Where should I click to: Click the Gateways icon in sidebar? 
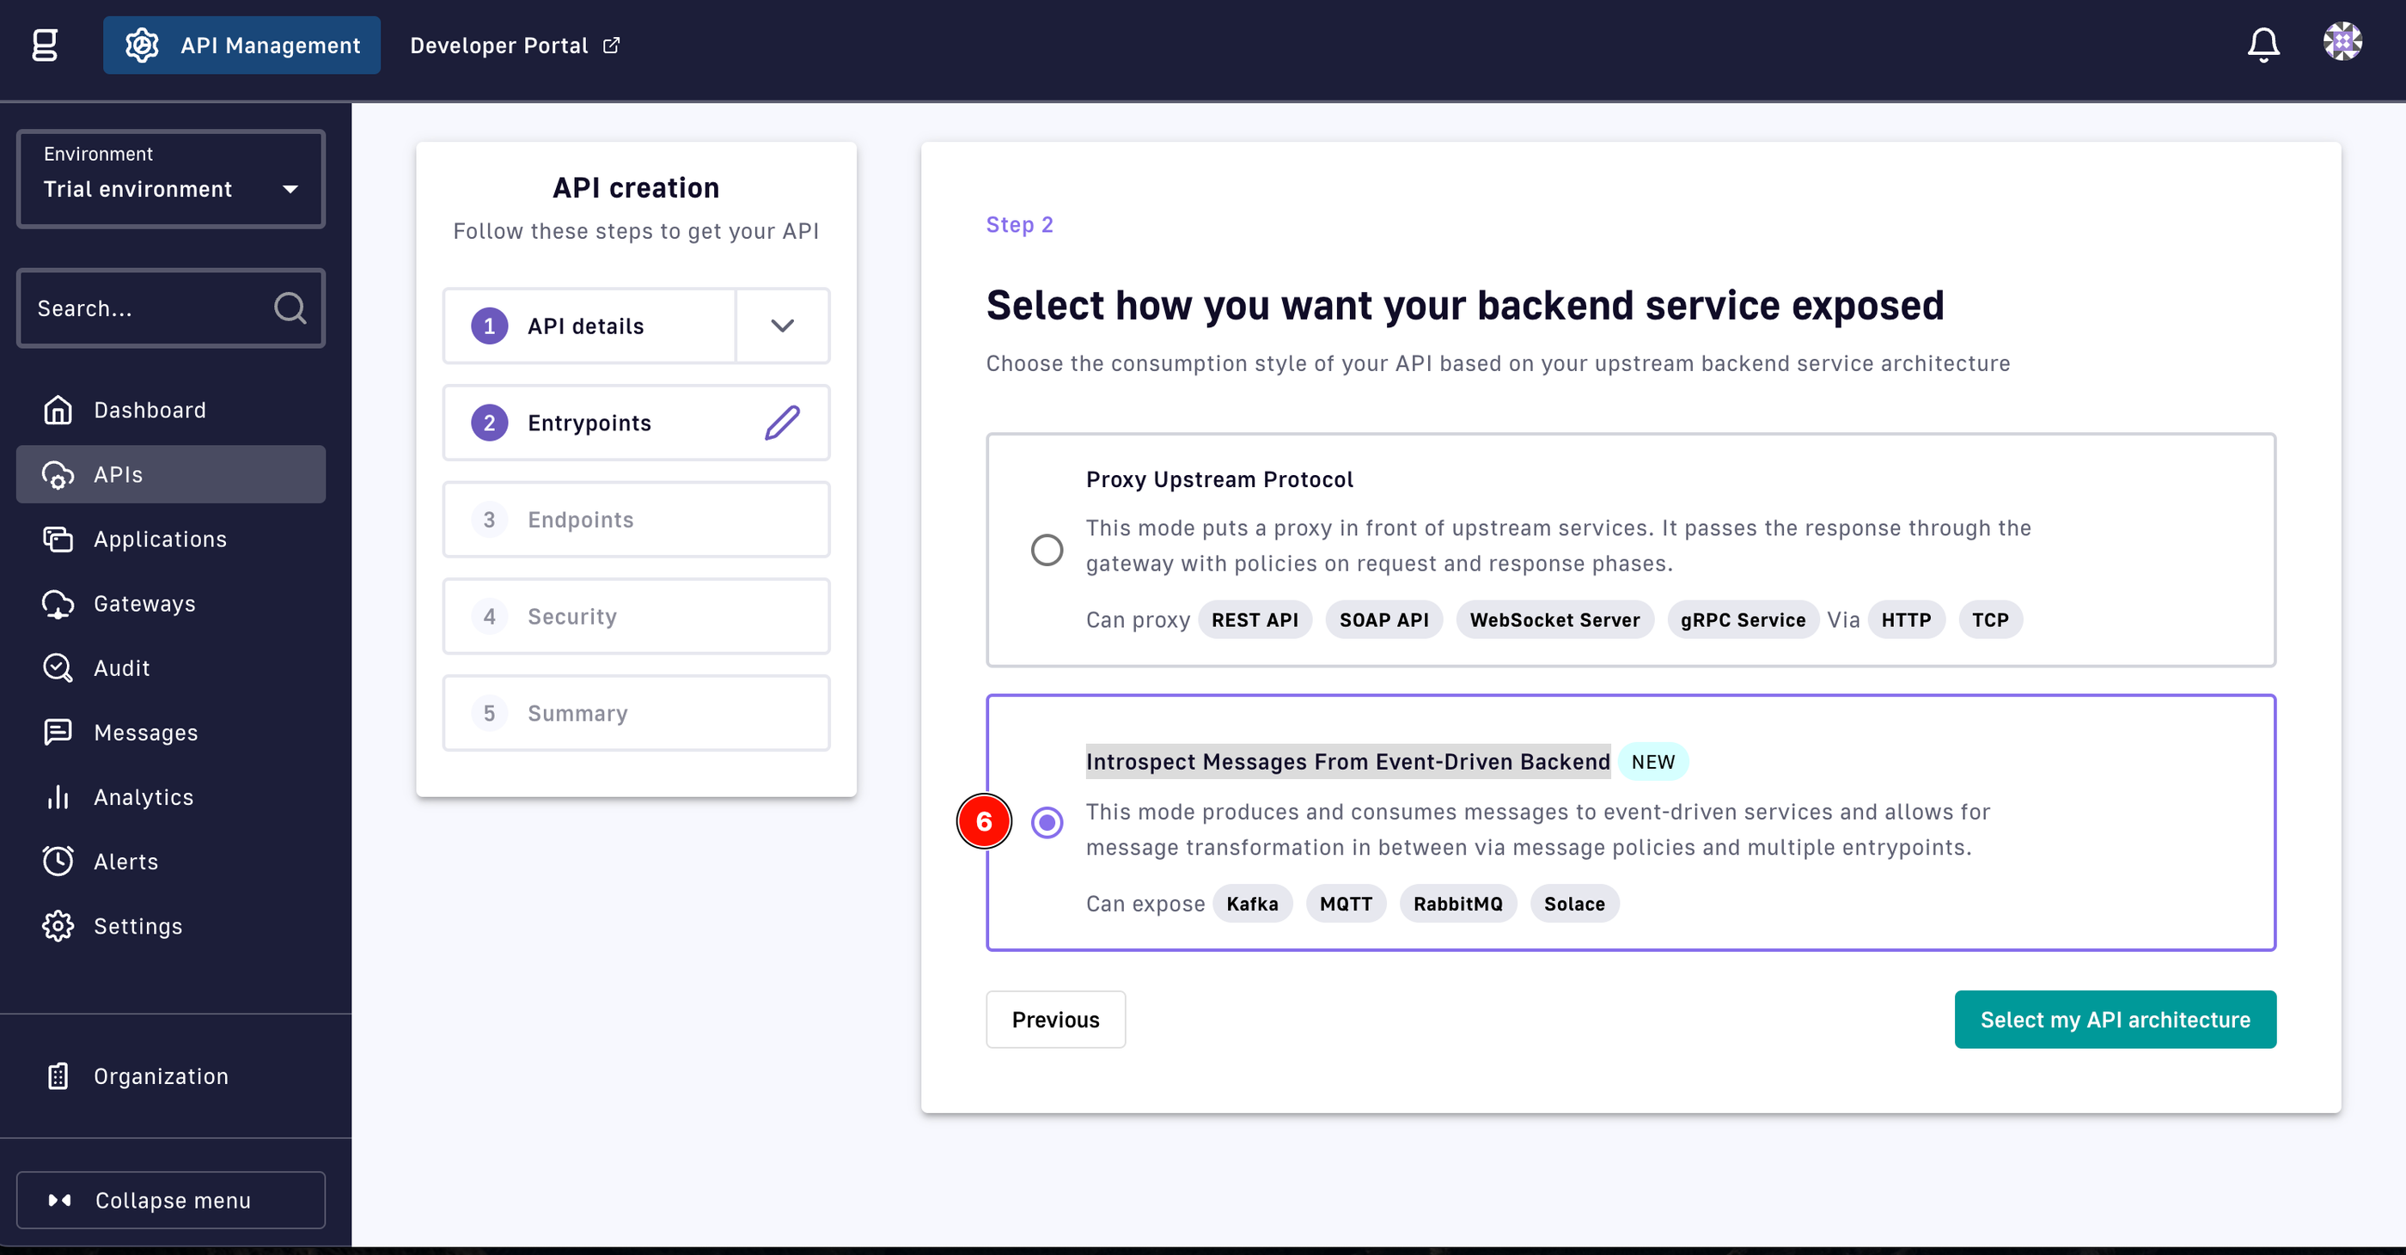(58, 603)
